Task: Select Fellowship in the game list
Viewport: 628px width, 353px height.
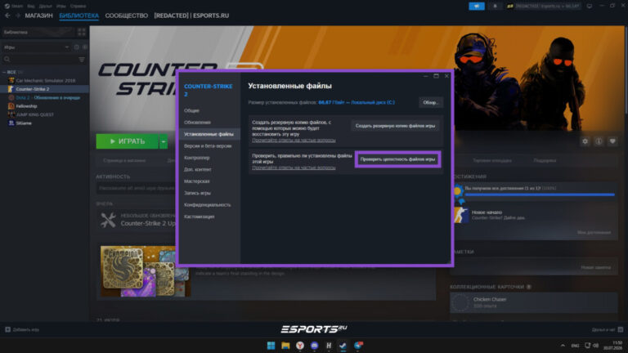Action: 44,106
